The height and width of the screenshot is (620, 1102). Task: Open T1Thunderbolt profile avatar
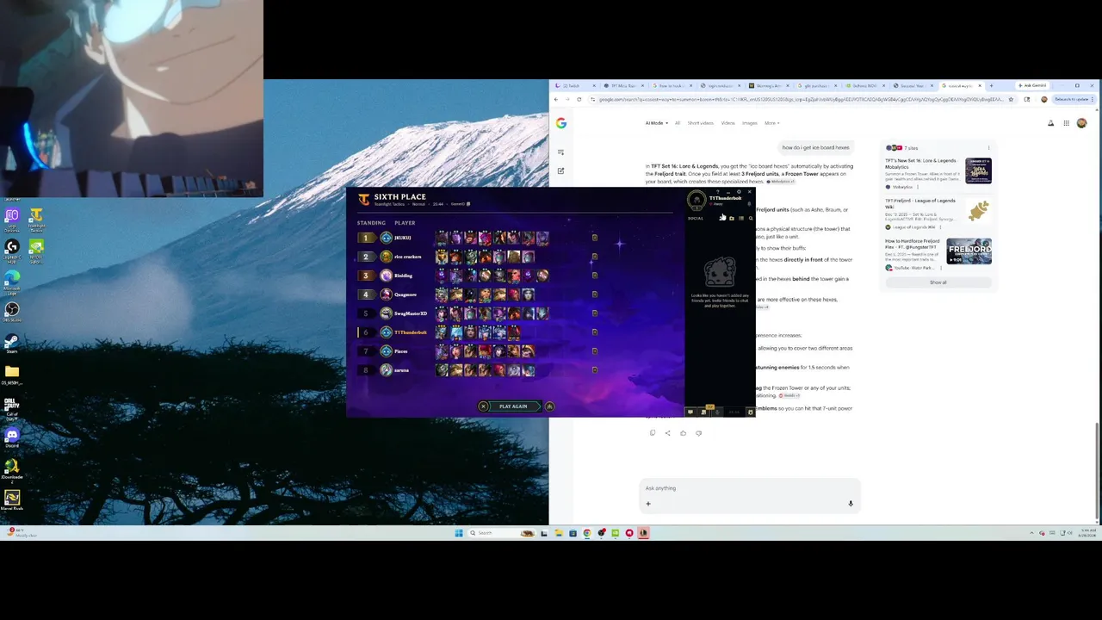(x=696, y=201)
